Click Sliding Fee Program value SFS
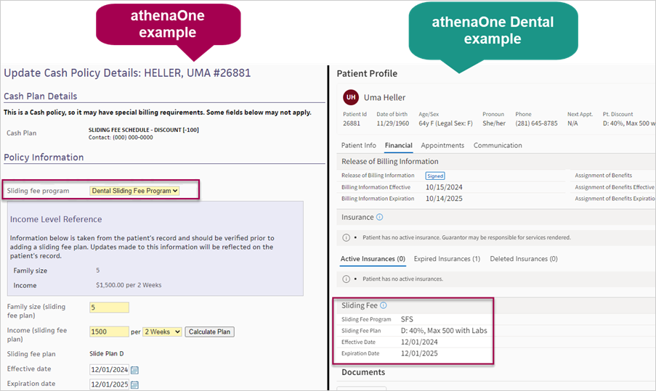 tap(407, 319)
